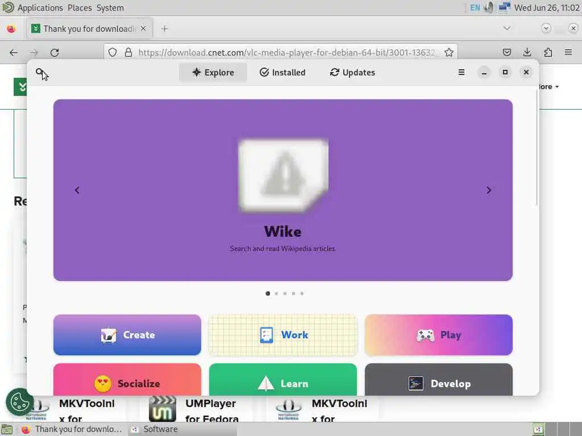This screenshot has width=582, height=436.
Task: Show next featured app in carousel
Action: 489,190
